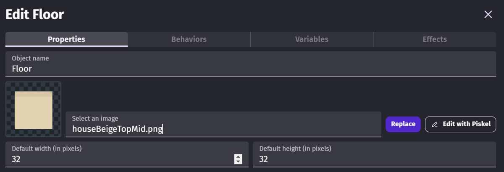Close the Edit Floor dialog

click(x=488, y=15)
